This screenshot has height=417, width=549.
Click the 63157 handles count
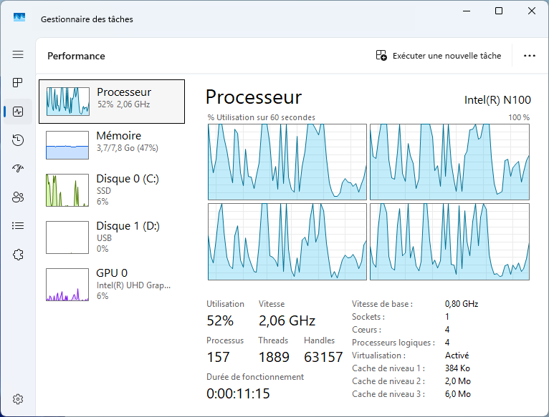[323, 357]
